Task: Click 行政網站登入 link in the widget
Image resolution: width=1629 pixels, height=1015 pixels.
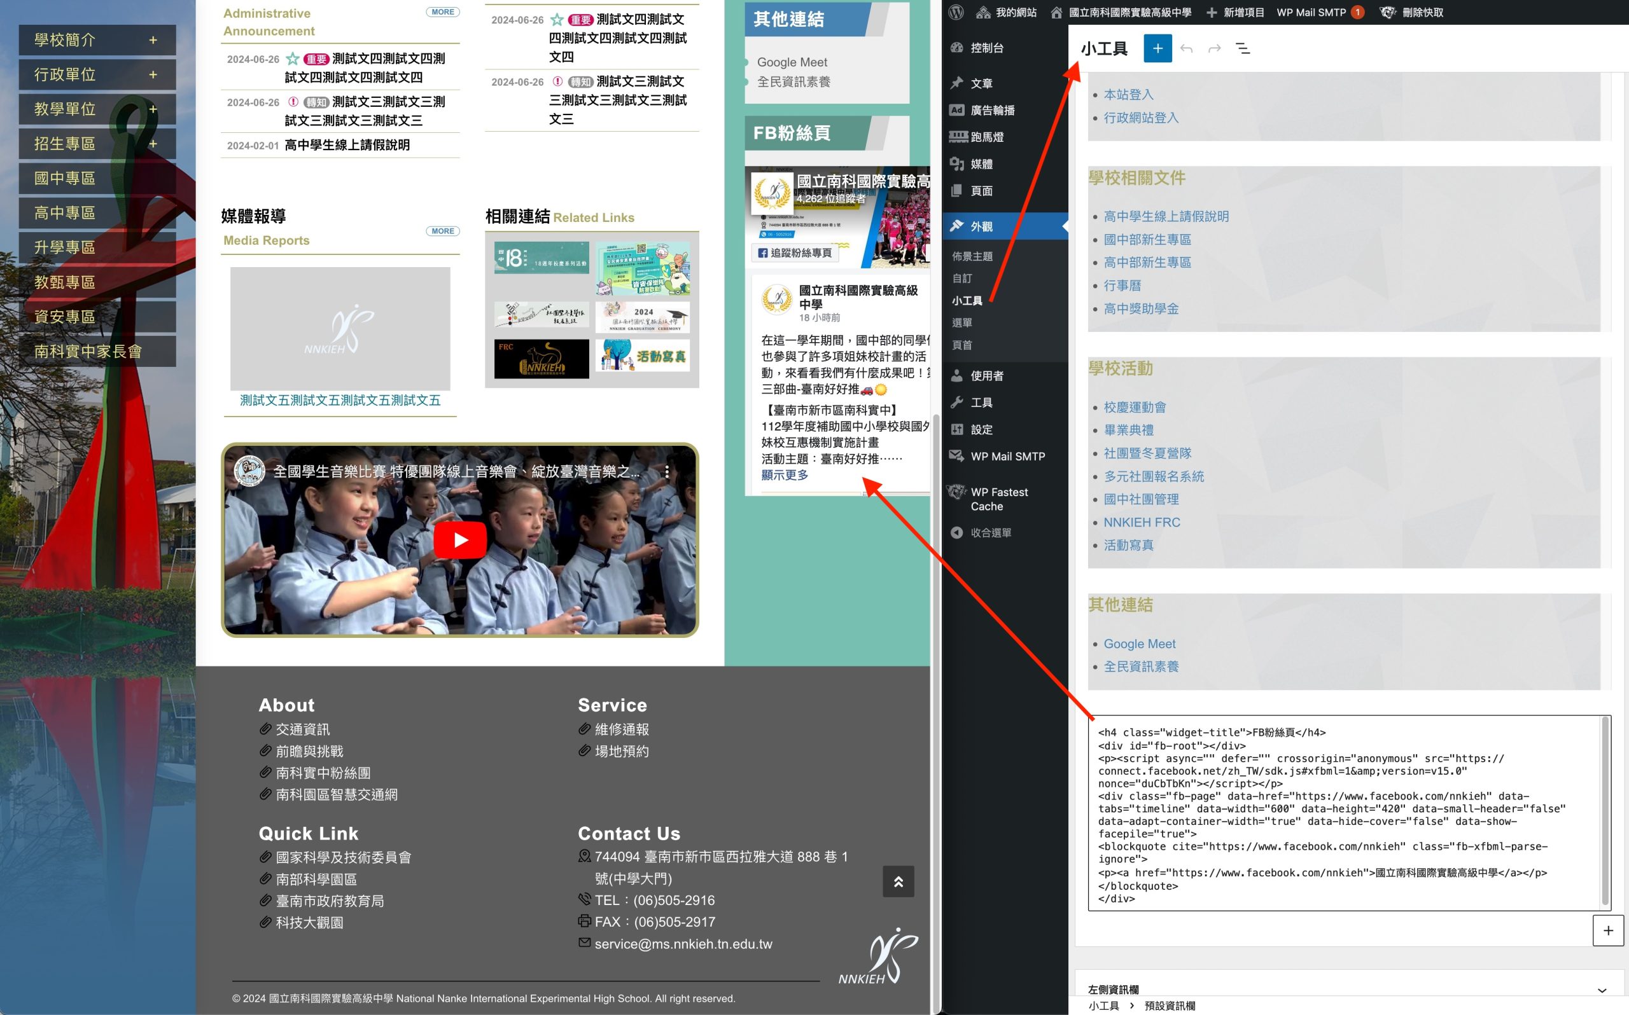Action: click(x=1141, y=118)
